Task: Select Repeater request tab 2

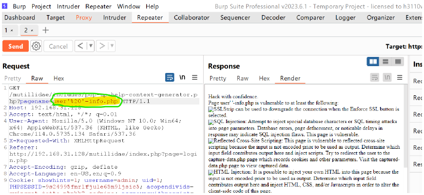Action: 26,31
